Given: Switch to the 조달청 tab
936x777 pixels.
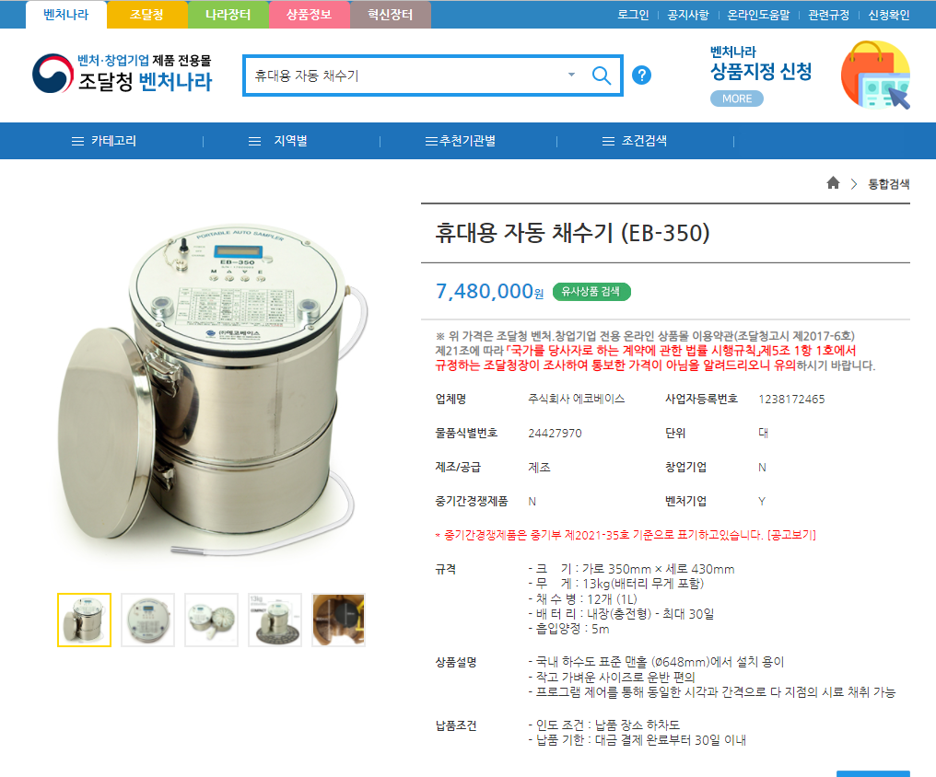Looking at the screenshot, I should [146, 15].
